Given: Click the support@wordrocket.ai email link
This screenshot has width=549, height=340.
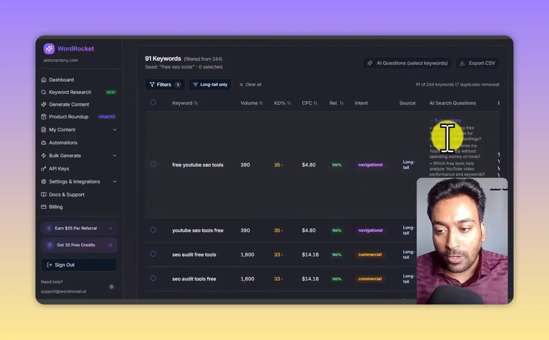Looking at the screenshot, I should 63,291.
